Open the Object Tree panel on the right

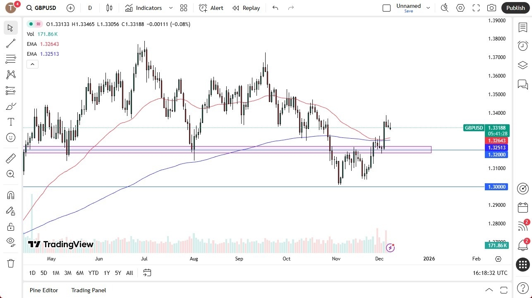pyautogui.click(x=522, y=65)
